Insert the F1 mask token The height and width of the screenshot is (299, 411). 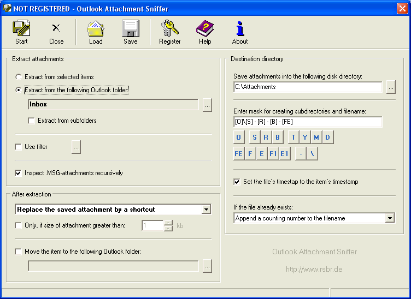click(273, 153)
